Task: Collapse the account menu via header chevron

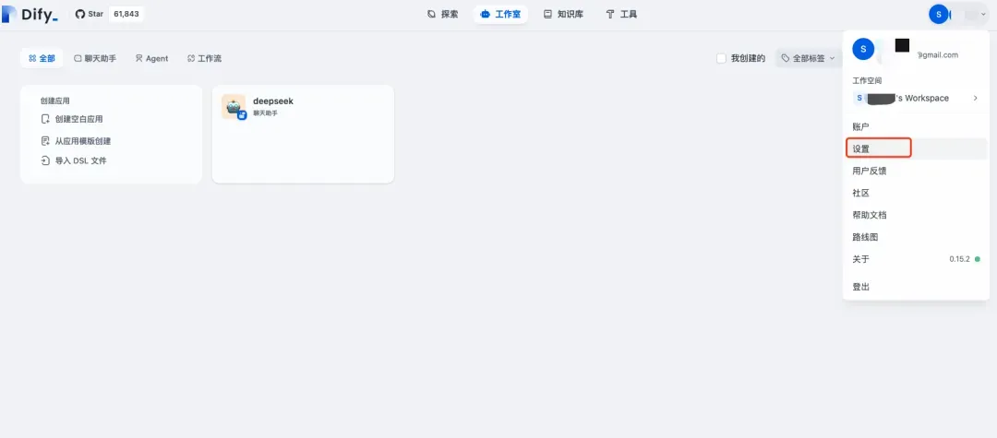Action: tap(984, 14)
